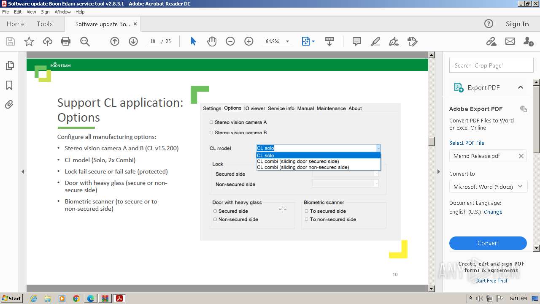
Task: Click Start Free Trial link
Action: [491, 281]
